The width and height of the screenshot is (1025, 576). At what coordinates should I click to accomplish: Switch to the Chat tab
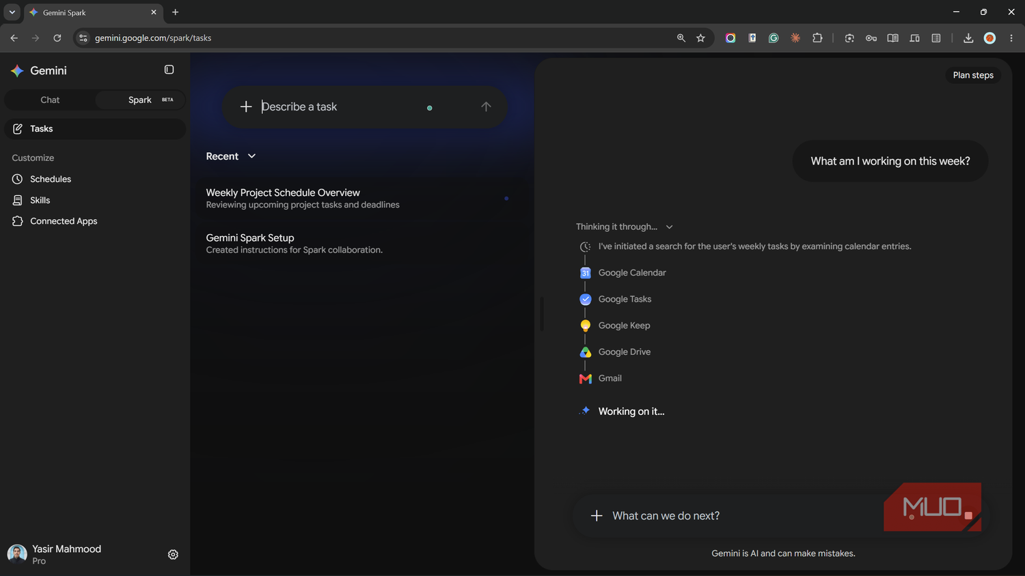[50, 100]
